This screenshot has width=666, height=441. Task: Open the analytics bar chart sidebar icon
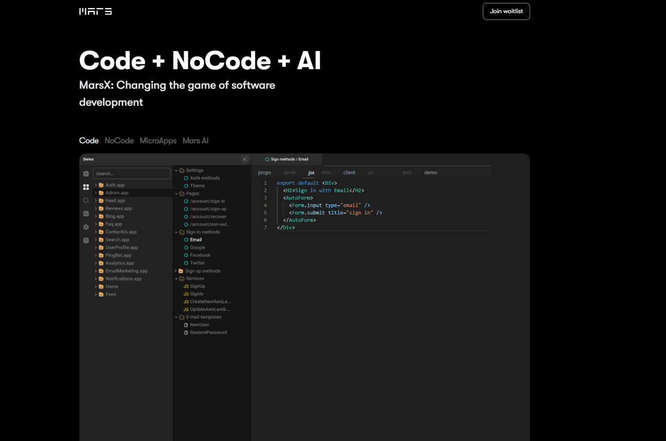tap(86, 213)
